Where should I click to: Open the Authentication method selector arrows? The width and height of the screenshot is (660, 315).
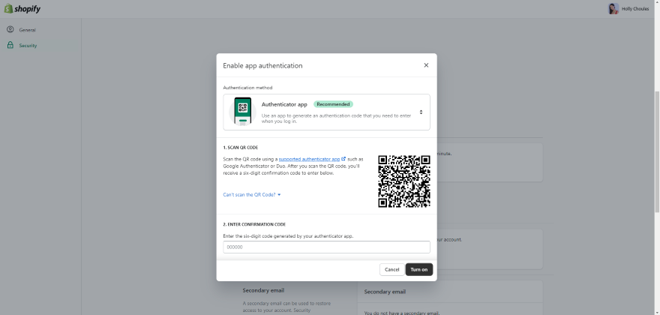421,112
